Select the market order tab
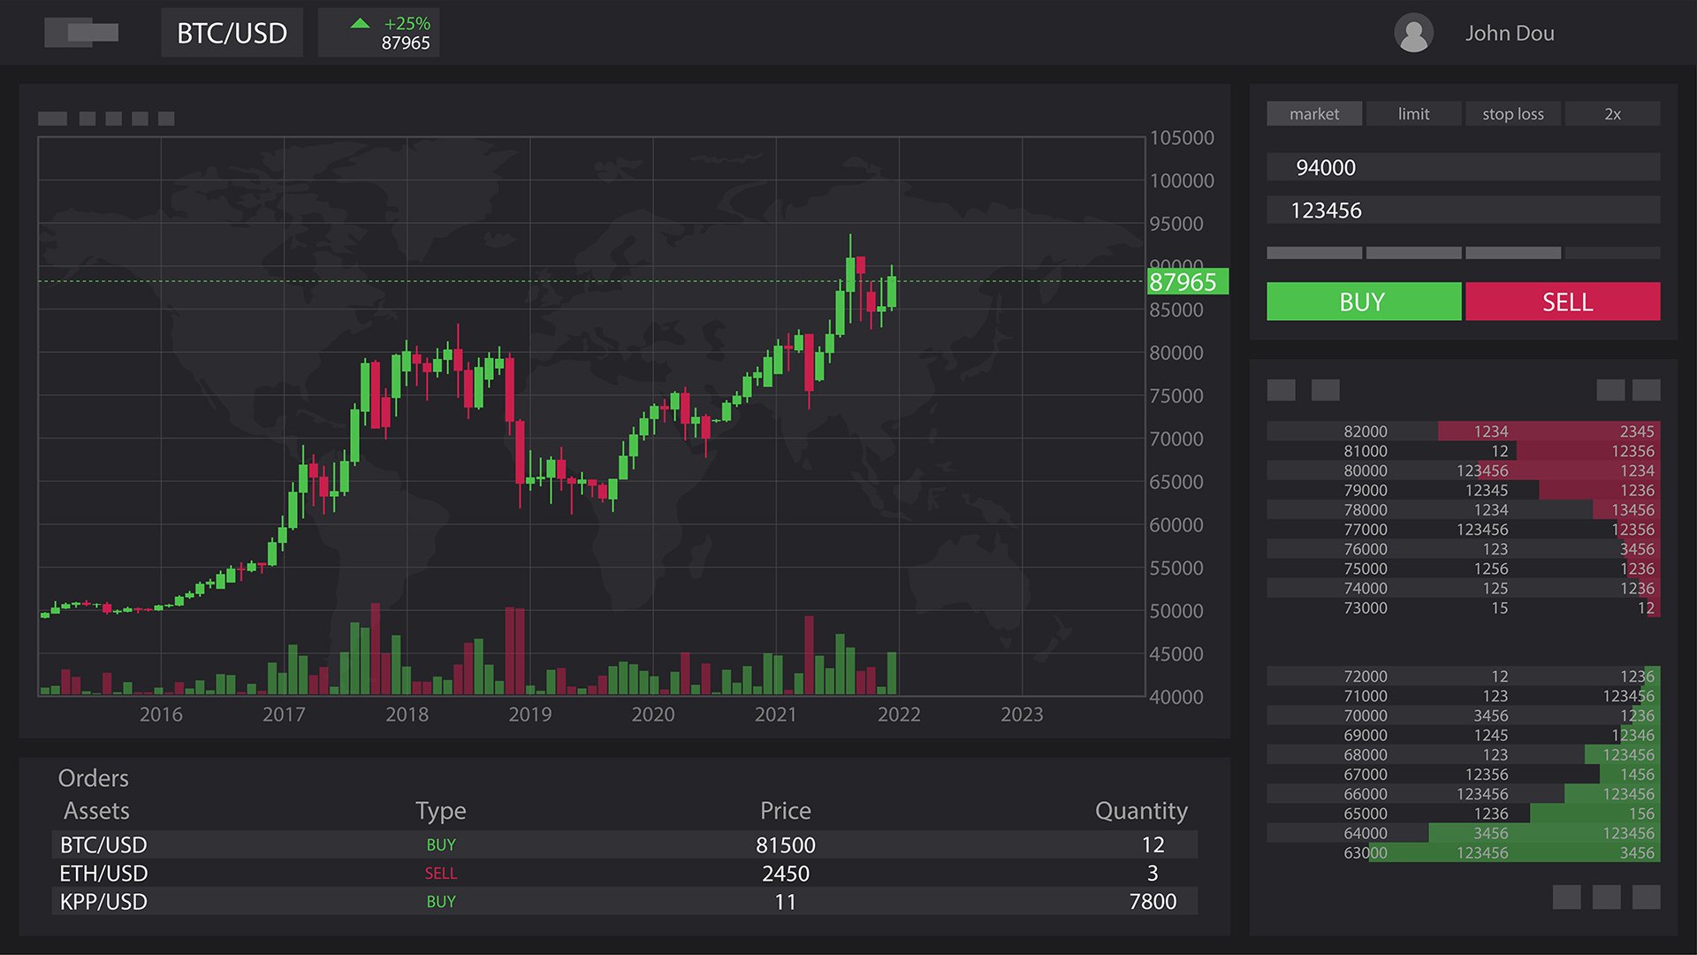The image size is (1697, 955). [x=1313, y=114]
